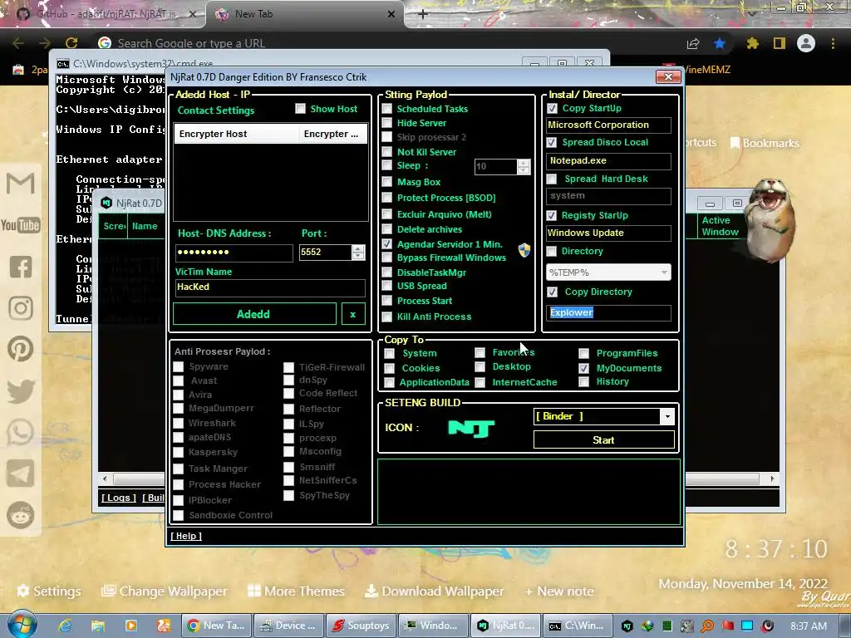
Task: Open the Facebook shortcut in the sidebar
Action: click(21, 267)
